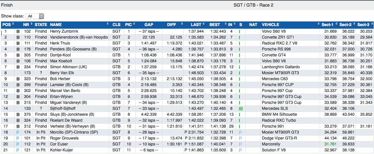Click the checkered flag icon beside Max Koebolt
Image resolution: width=374 pixels, height=154 pixels.
coord(18,61)
